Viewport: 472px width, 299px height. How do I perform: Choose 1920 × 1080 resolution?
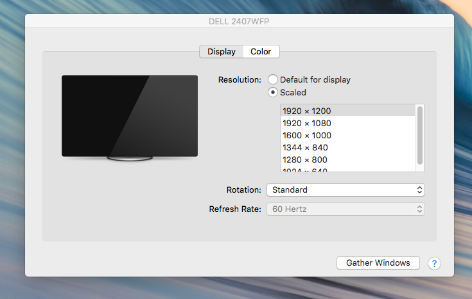(347, 123)
